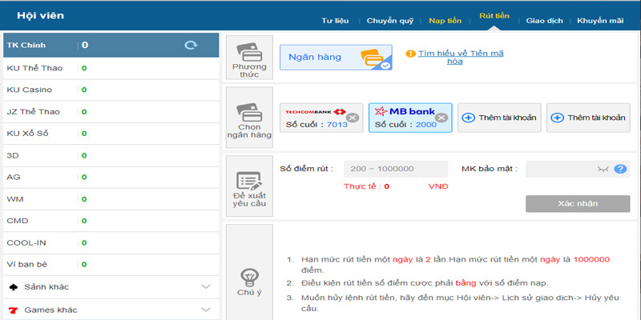The height and width of the screenshot is (320, 641).
Task: Open the Nạp tiền tab
Action: [x=444, y=20]
